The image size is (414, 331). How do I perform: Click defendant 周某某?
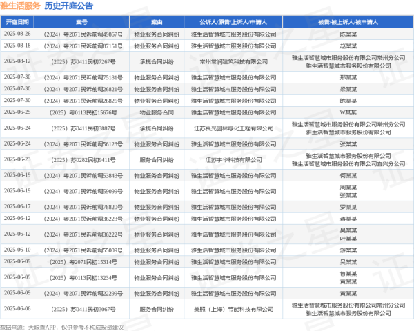348,188
